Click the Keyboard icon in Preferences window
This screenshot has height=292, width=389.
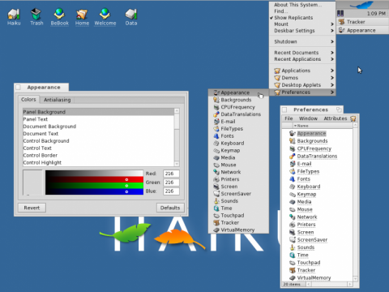click(x=293, y=187)
